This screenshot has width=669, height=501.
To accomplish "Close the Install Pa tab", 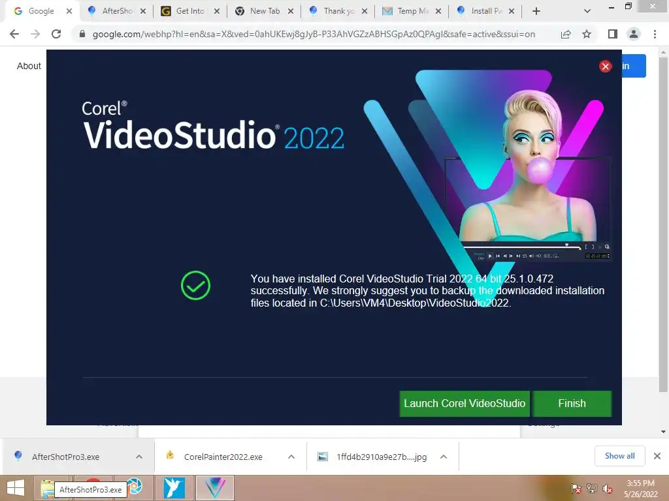I will pos(512,11).
